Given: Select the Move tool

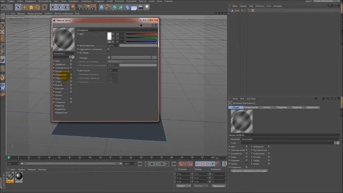Looking at the screenshot, I should (25, 7).
